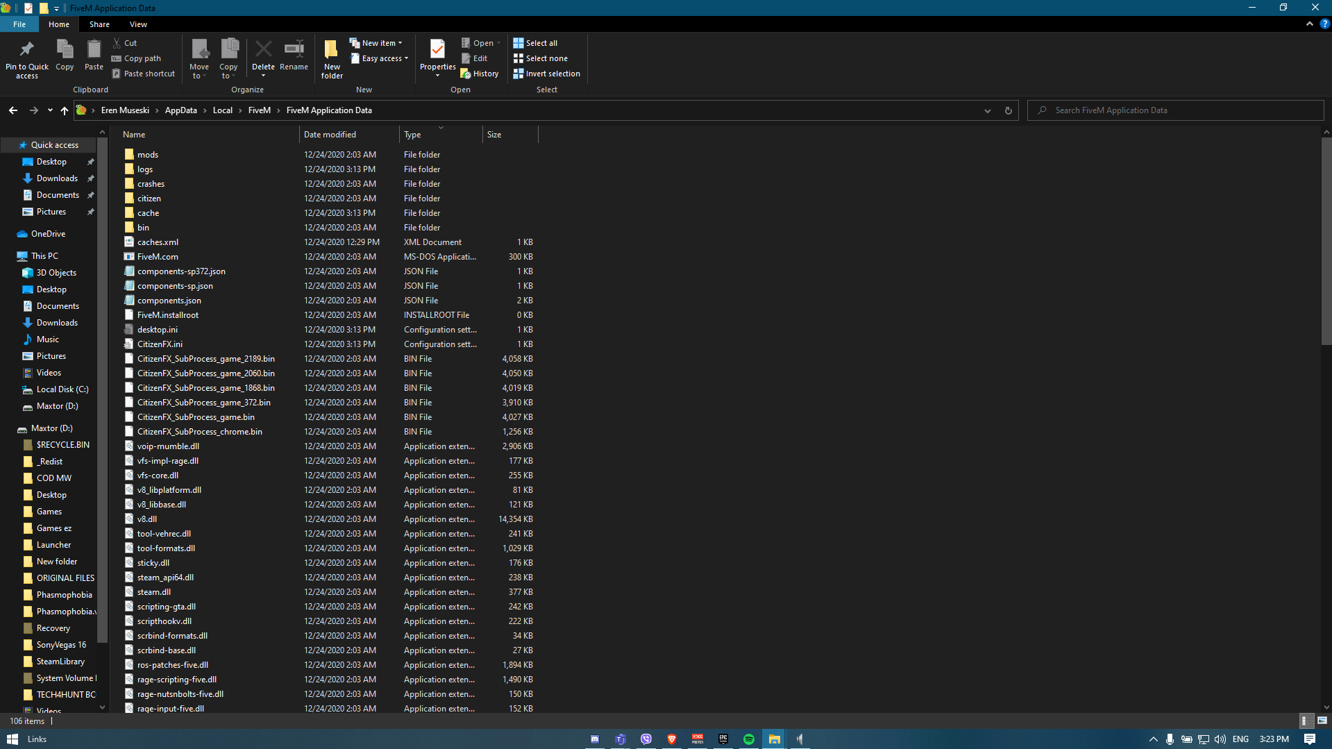Click Copy path in Clipboard group

[136, 58]
